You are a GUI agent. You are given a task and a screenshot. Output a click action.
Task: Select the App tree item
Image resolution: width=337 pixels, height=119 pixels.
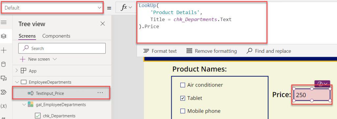coord(33,71)
